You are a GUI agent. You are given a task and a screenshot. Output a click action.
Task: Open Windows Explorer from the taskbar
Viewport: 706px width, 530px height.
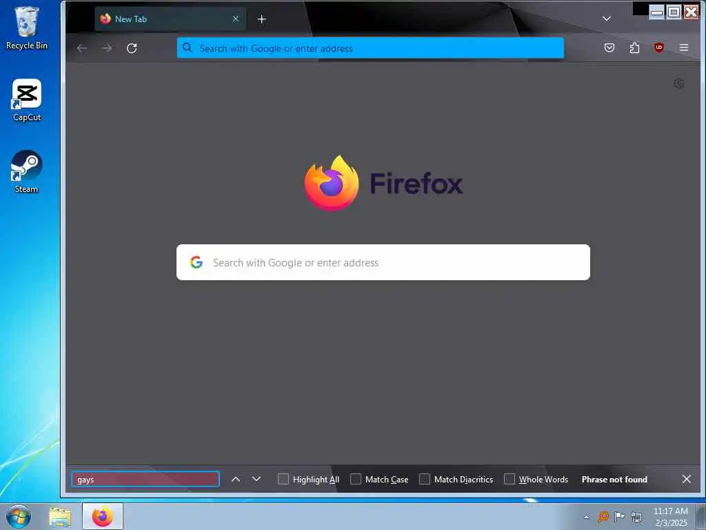(61, 517)
